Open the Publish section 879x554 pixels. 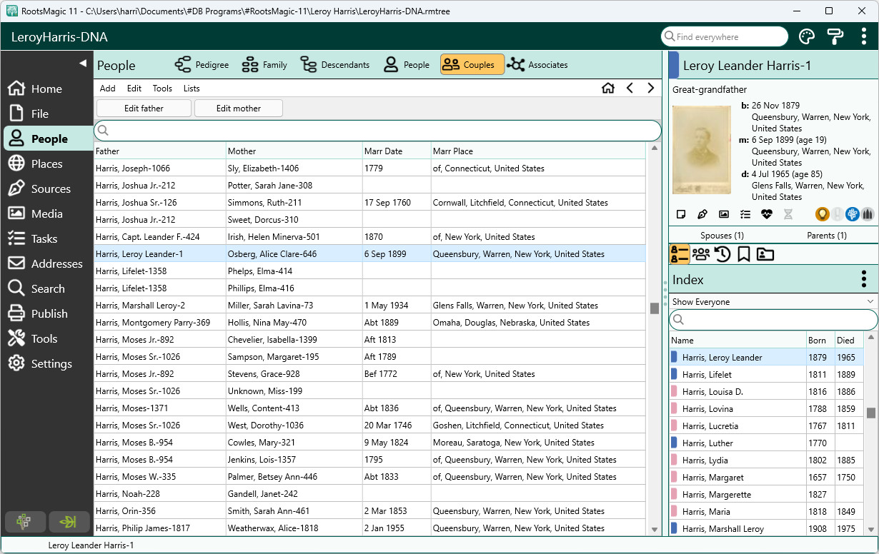pos(46,313)
